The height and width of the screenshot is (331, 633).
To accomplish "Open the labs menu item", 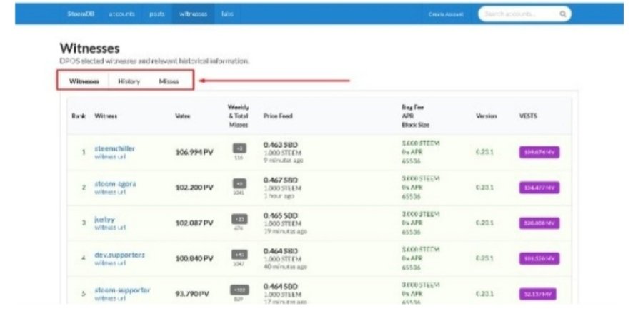I will [x=227, y=14].
